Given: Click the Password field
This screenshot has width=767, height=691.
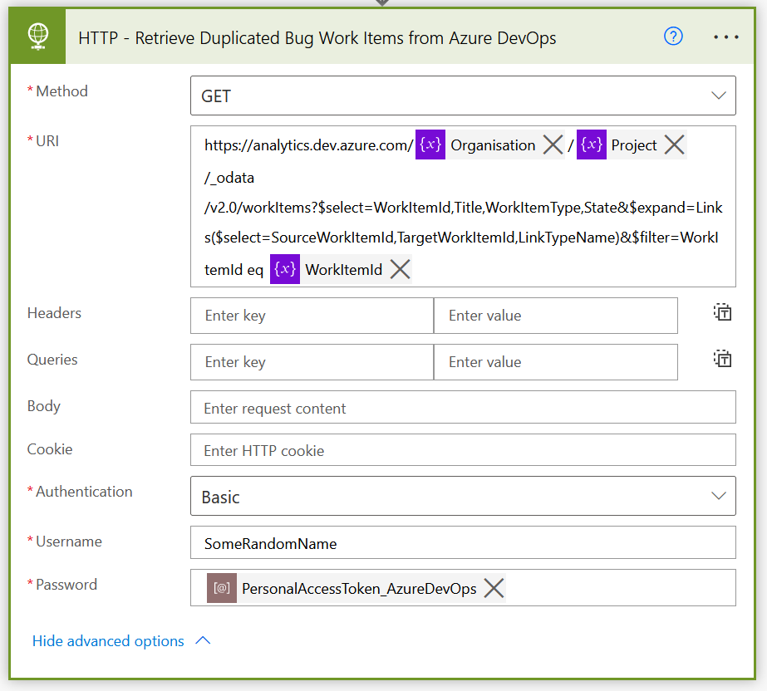Looking at the screenshot, I should pos(463,587).
